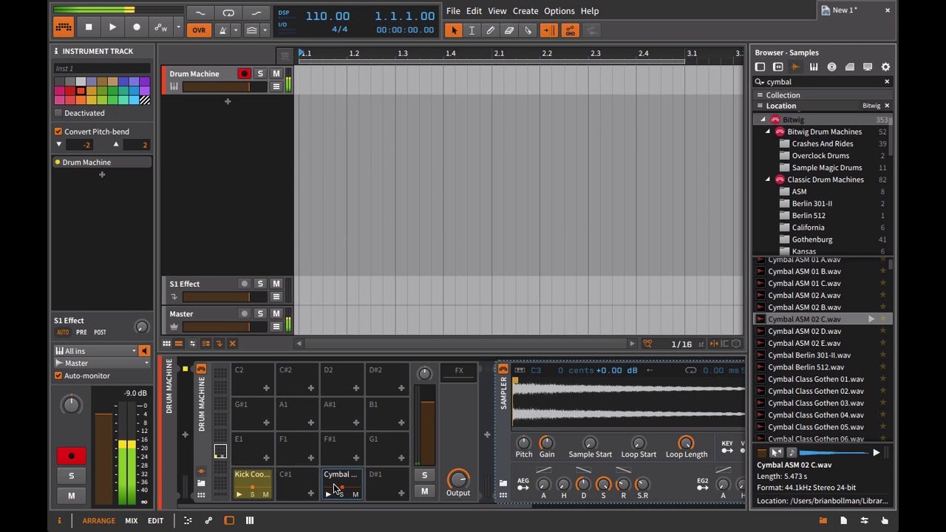Viewport: 946px width, 532px height.
Task: Play the sample preview in browser
Action: (877, 453)
